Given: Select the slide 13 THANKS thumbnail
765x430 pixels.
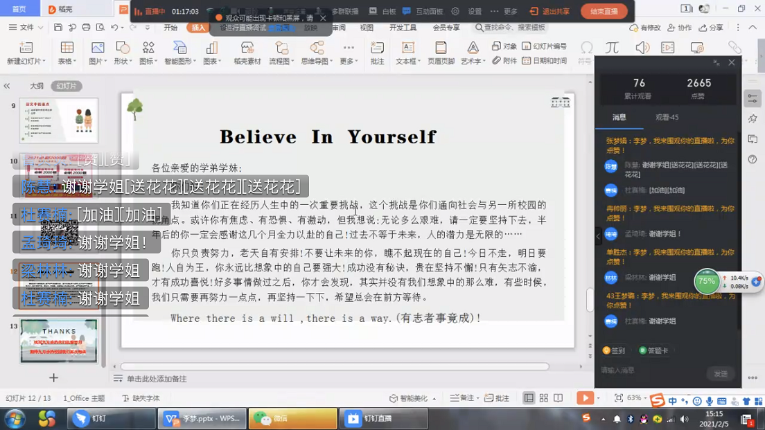Looking at the screenshot, I should click(x=59, y=340).
